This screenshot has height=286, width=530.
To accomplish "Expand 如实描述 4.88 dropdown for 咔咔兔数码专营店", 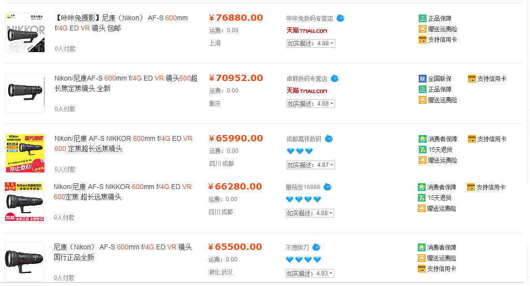I will (310, 43).
